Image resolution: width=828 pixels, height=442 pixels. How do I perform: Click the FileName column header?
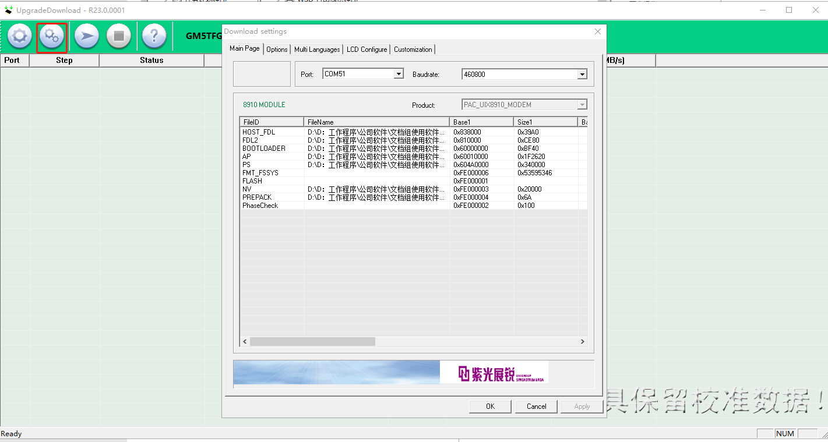tap(376, 122)
